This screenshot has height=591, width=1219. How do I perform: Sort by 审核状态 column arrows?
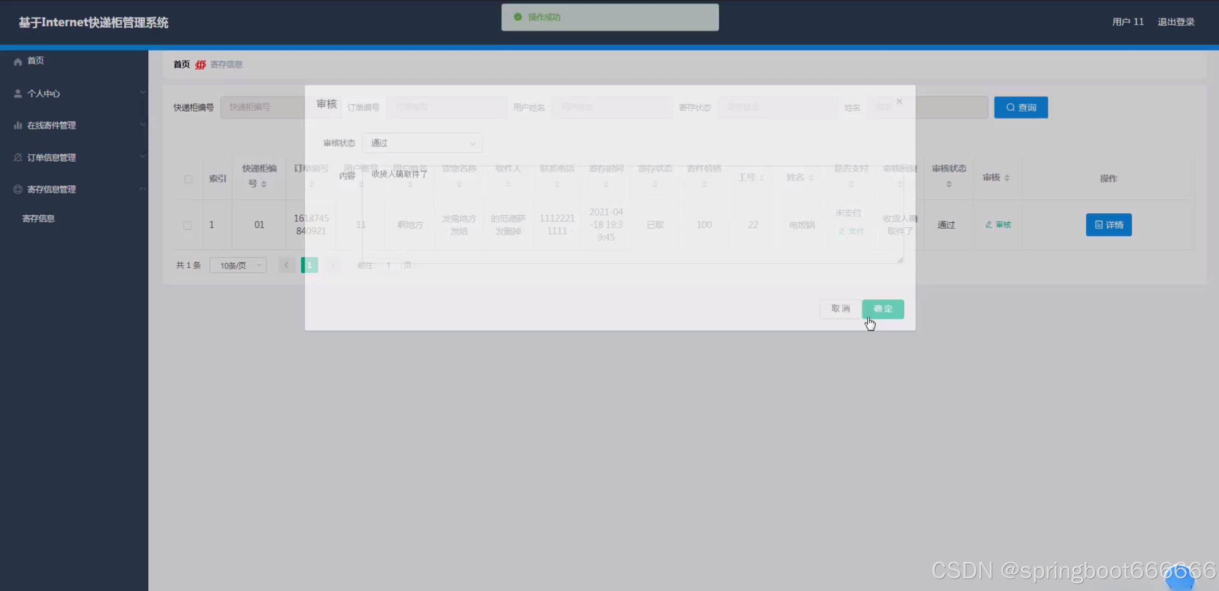coord(949,185)
